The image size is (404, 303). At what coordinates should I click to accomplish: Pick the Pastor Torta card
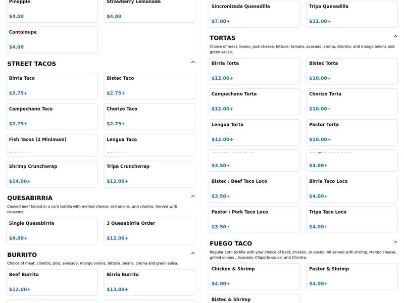pos(351,132)
